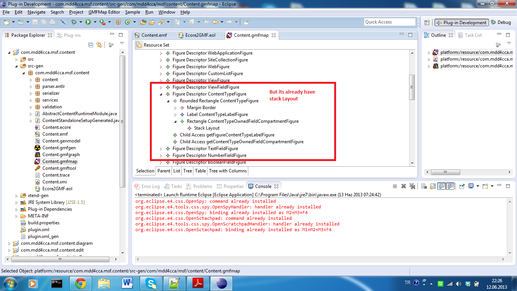Open the Error Log tab
The height and width of the screenshot is (291, 517).
point(147,186)
